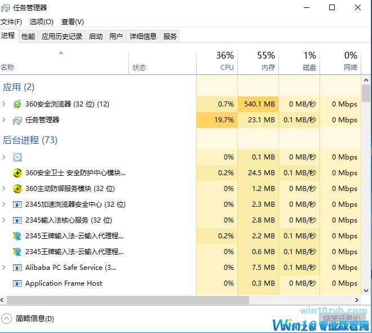372x333 pixels.
Task: Collapse to 简略信息 view
Action: click(28, 318)
